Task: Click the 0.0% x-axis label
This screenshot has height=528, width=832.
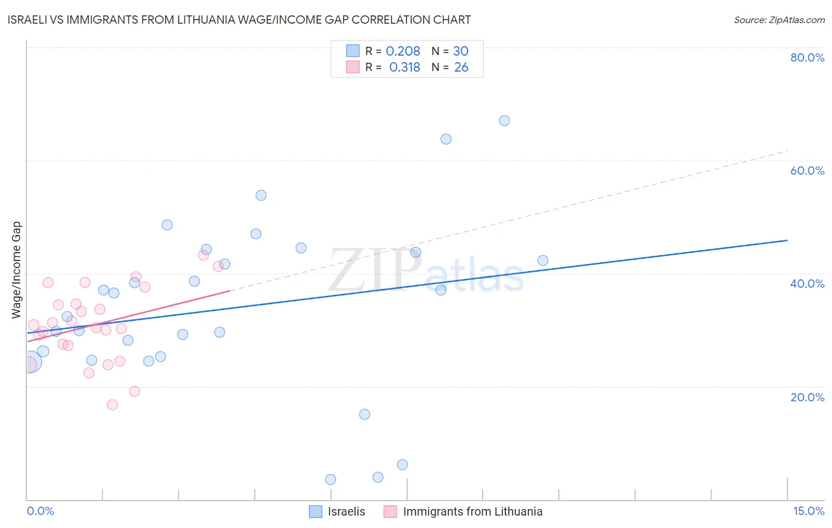Action: coord(41,511)
